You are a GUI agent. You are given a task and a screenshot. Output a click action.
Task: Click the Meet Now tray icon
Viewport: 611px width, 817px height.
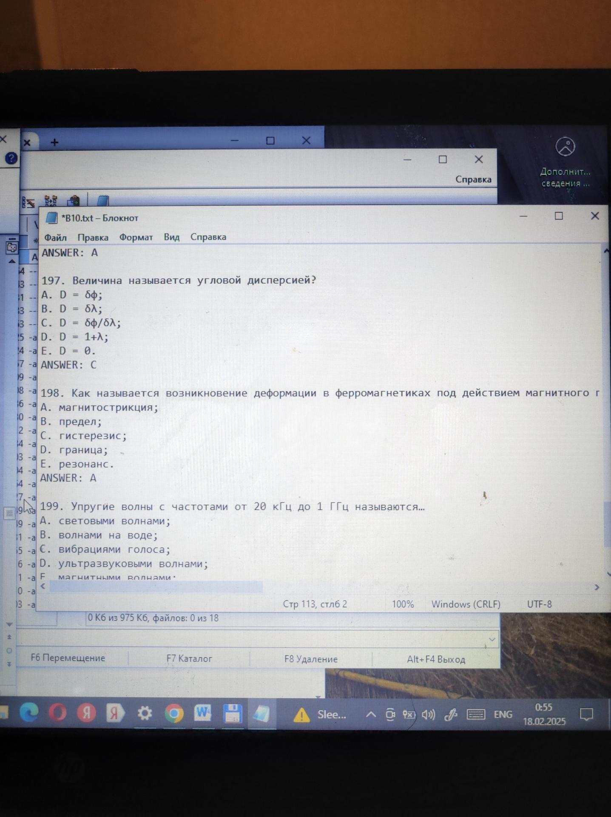point(390,714)
